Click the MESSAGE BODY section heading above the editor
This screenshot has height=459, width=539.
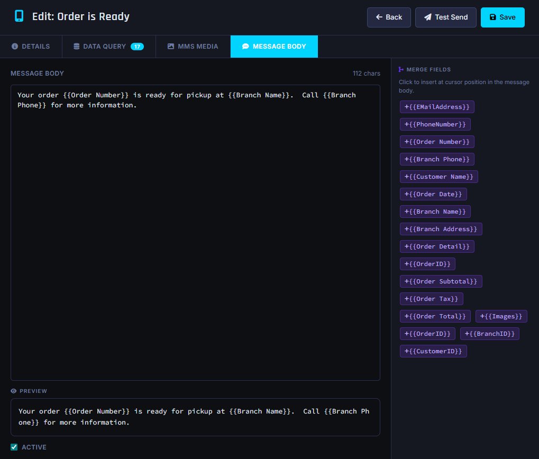[x=37, y=74]
